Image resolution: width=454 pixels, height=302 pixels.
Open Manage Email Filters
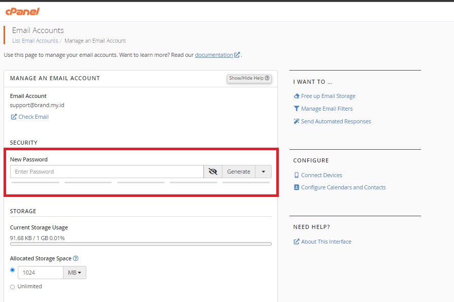(x=327, y=109)
